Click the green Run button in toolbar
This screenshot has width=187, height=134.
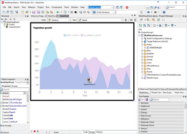[x=58, y=12]
